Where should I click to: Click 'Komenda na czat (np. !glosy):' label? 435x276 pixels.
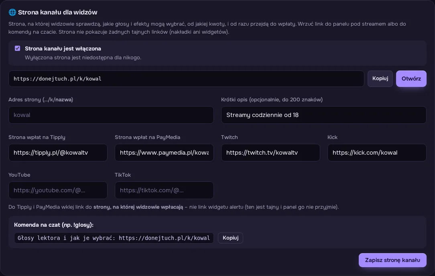pyautogui.click(x=54, y=225)
